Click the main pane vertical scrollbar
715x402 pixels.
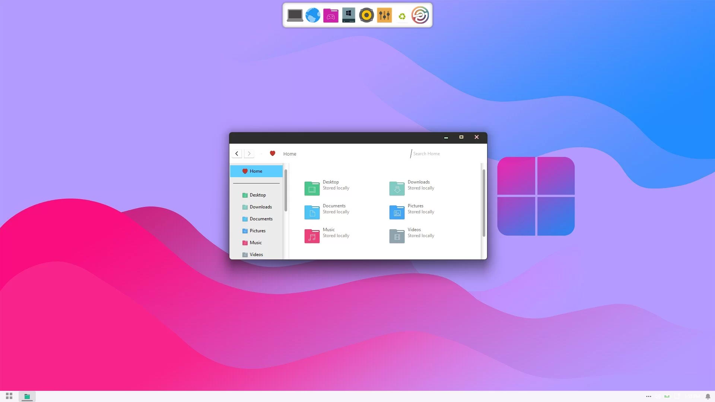coord(484,203)
